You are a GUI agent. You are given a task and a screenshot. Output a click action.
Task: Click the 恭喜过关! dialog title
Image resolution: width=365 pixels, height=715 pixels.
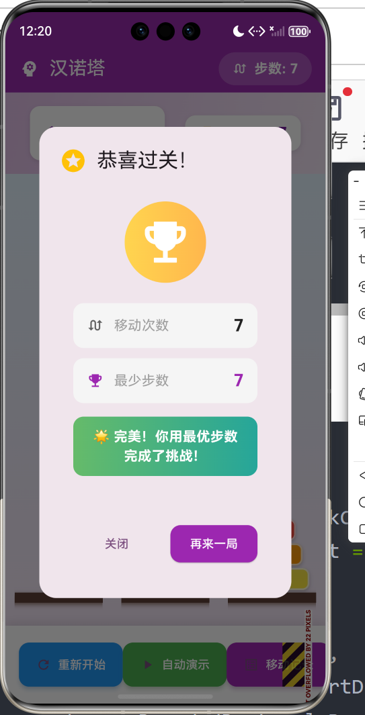tap(142, 161)
